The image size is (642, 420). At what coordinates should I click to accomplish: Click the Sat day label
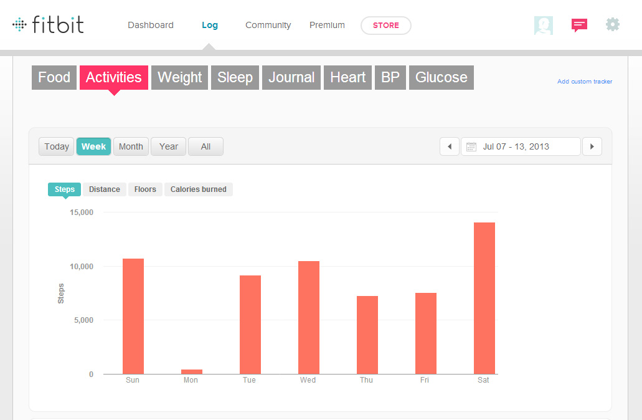click(484, 380)
